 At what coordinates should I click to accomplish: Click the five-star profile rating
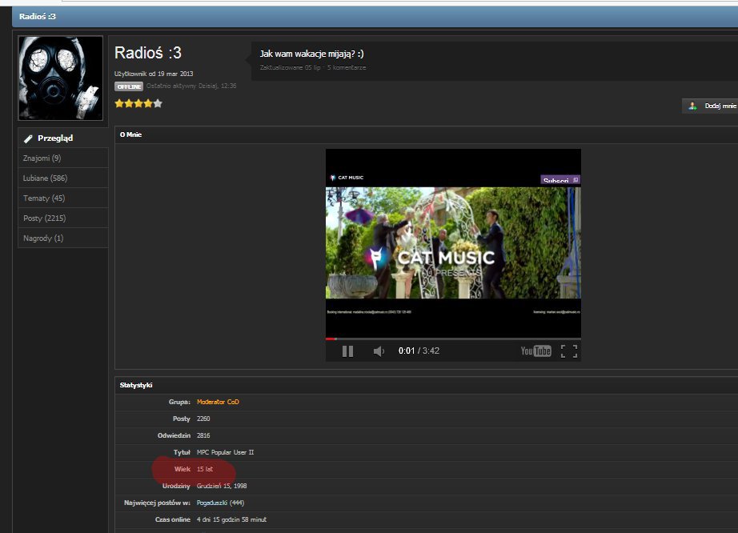pos(138,103)
